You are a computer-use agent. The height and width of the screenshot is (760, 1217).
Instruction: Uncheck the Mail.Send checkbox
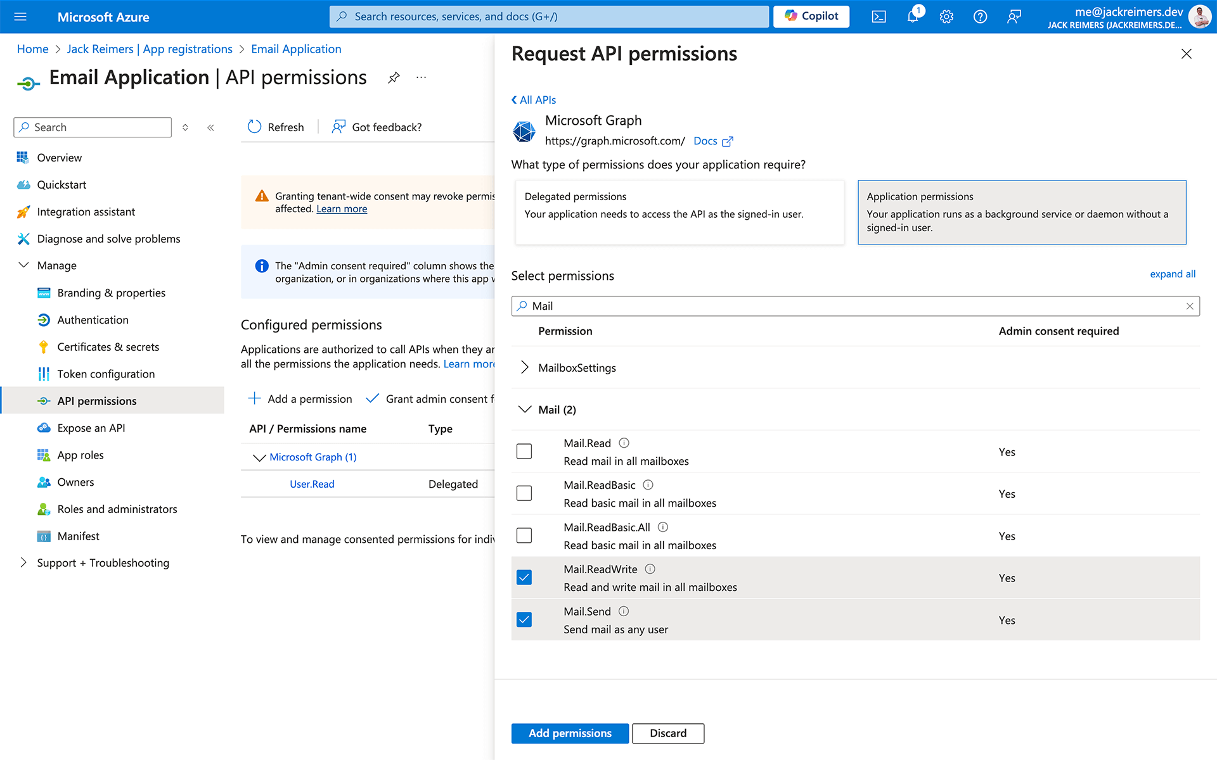pyautogui.click(x=524, y=619)
